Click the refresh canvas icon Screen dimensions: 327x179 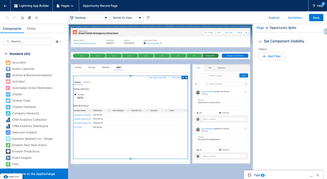(x=148, y=18)
